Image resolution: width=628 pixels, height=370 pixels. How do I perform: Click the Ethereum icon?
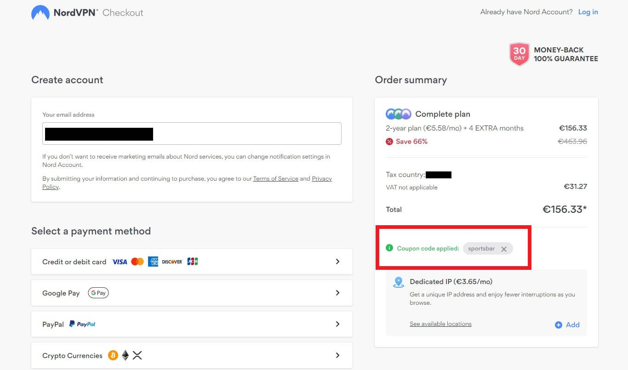[125, 355]
